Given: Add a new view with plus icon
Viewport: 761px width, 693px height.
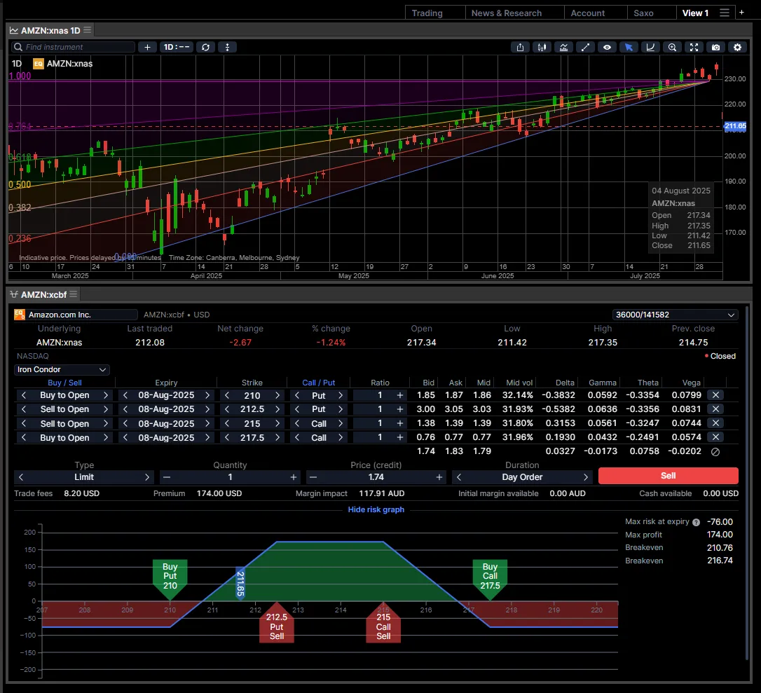Looking at the screenshot, I should [x=741, y=13].
